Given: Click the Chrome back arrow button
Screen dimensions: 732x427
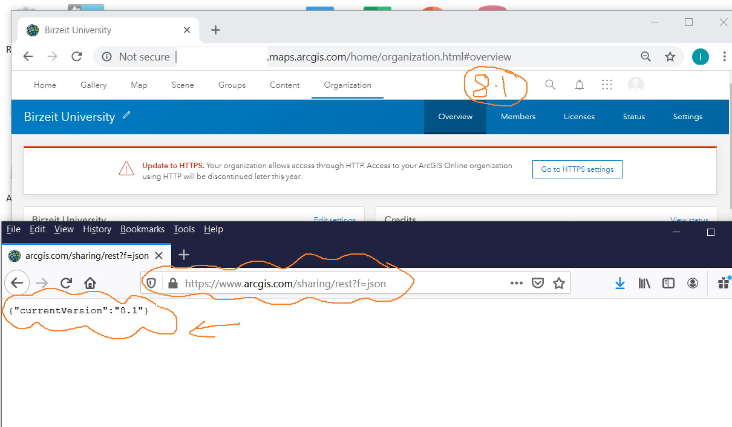Looking at the screenshot, I should 28,56.
